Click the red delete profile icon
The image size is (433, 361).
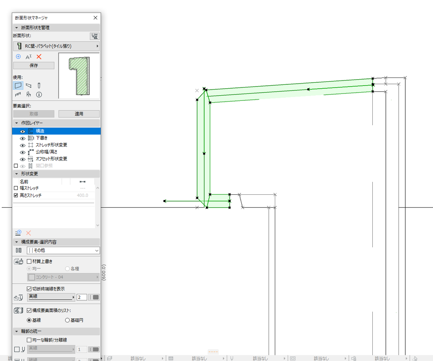pos(39,57)
